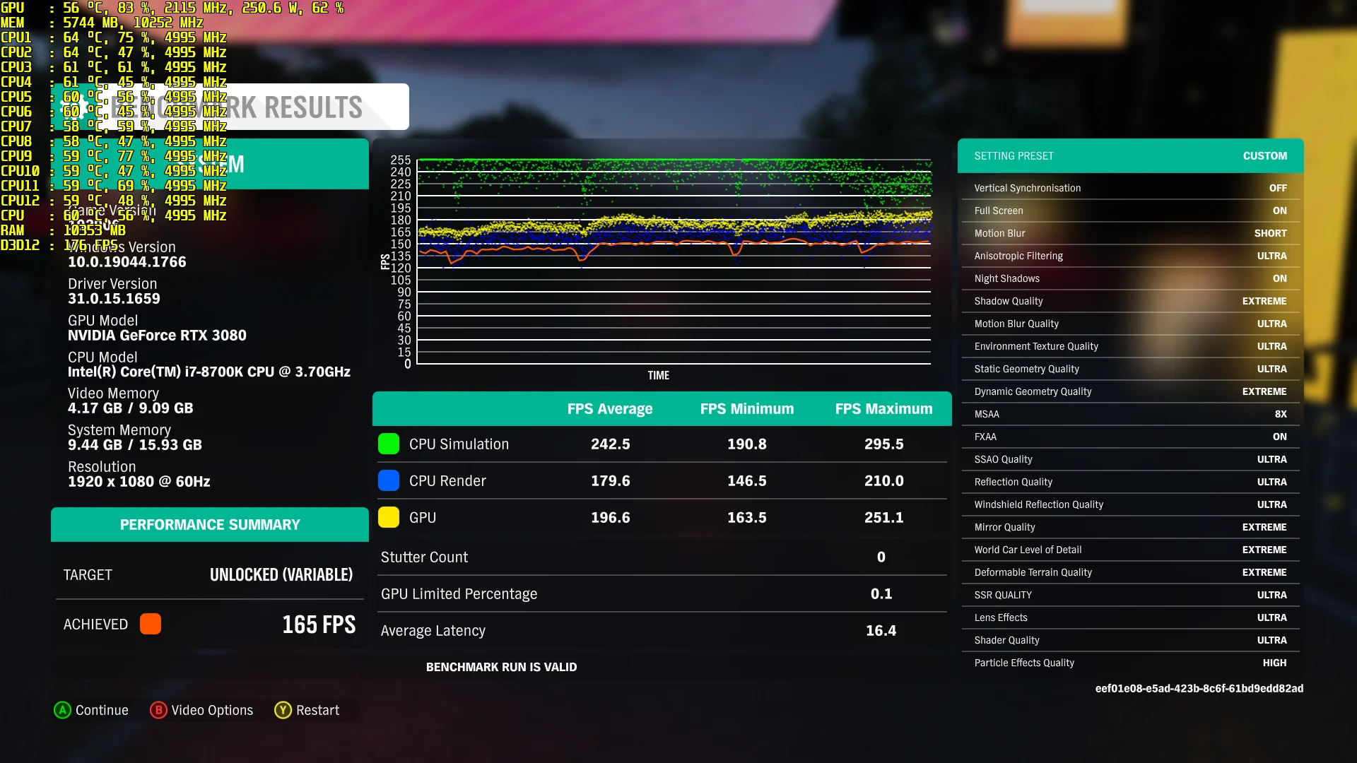Click the CPU Render minimum 146.5 value

(x=747, y=480)
